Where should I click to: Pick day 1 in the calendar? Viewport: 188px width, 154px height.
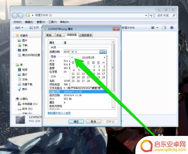(94, 67)
